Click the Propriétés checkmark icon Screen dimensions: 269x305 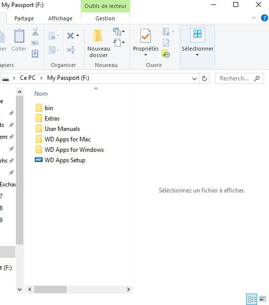click(x=145, y=36)
